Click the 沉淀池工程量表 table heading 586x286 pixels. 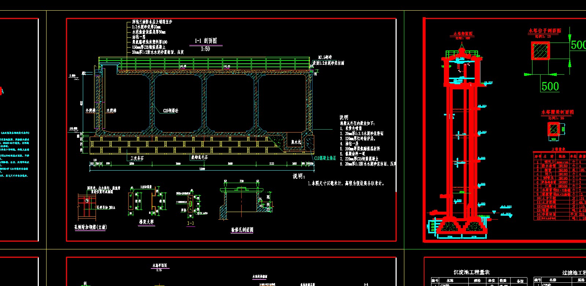(471, 272)
